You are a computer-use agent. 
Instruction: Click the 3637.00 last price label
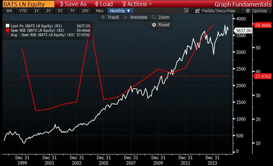point(243,31)
